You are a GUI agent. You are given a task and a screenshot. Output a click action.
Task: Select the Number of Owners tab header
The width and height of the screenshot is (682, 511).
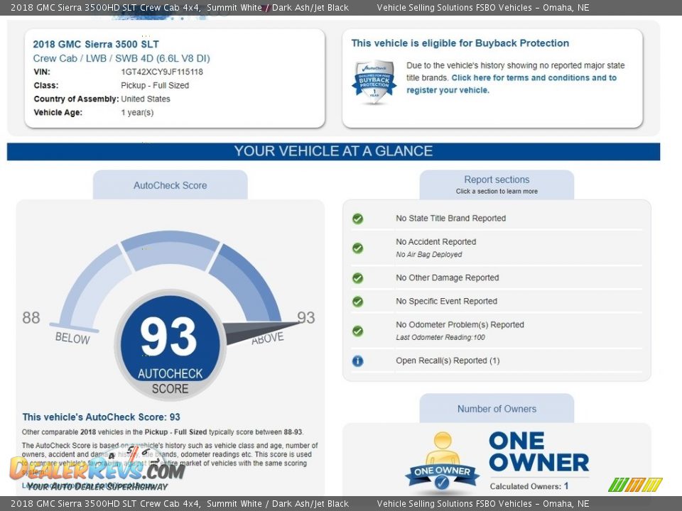click(x=497, y=409)
